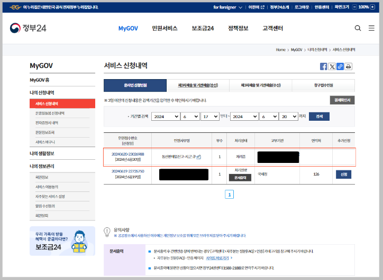Open the hamburger full menu icon
Screen dimensions: 383x280
[x=371, y=28]
